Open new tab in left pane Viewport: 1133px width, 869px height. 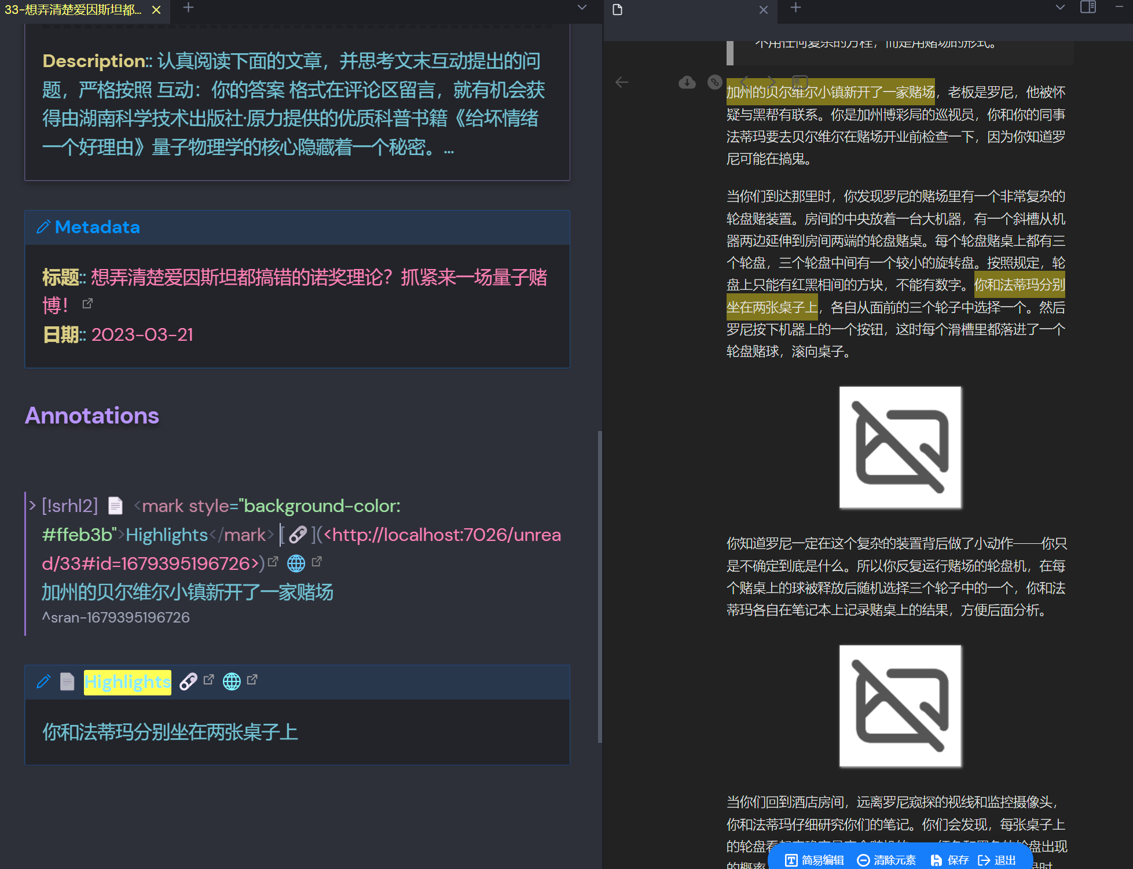point(188,8)
